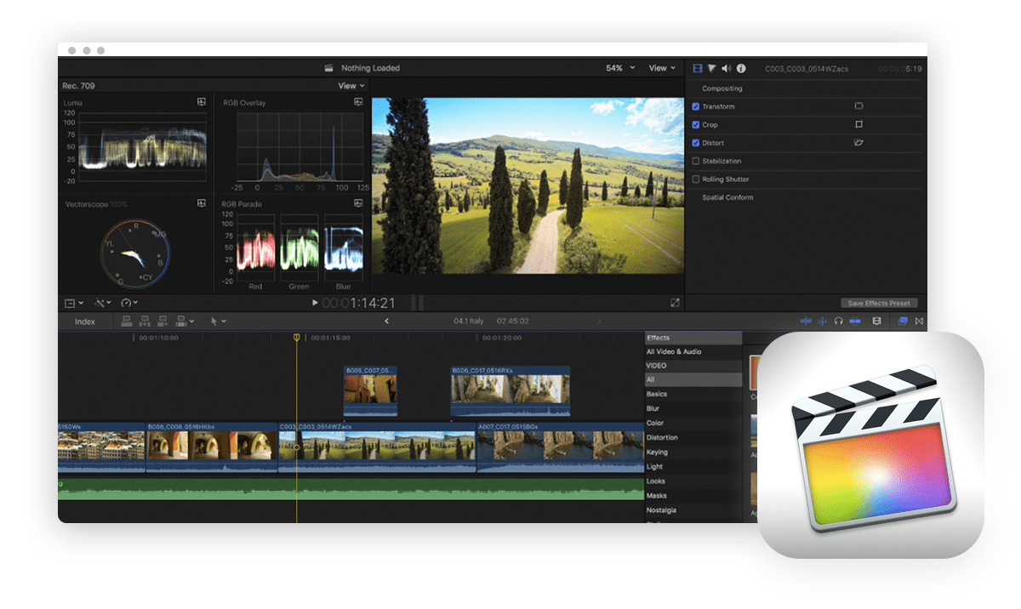Select the A007_C017 timeline clip
1021x609 pixels.
coord(560,446)
